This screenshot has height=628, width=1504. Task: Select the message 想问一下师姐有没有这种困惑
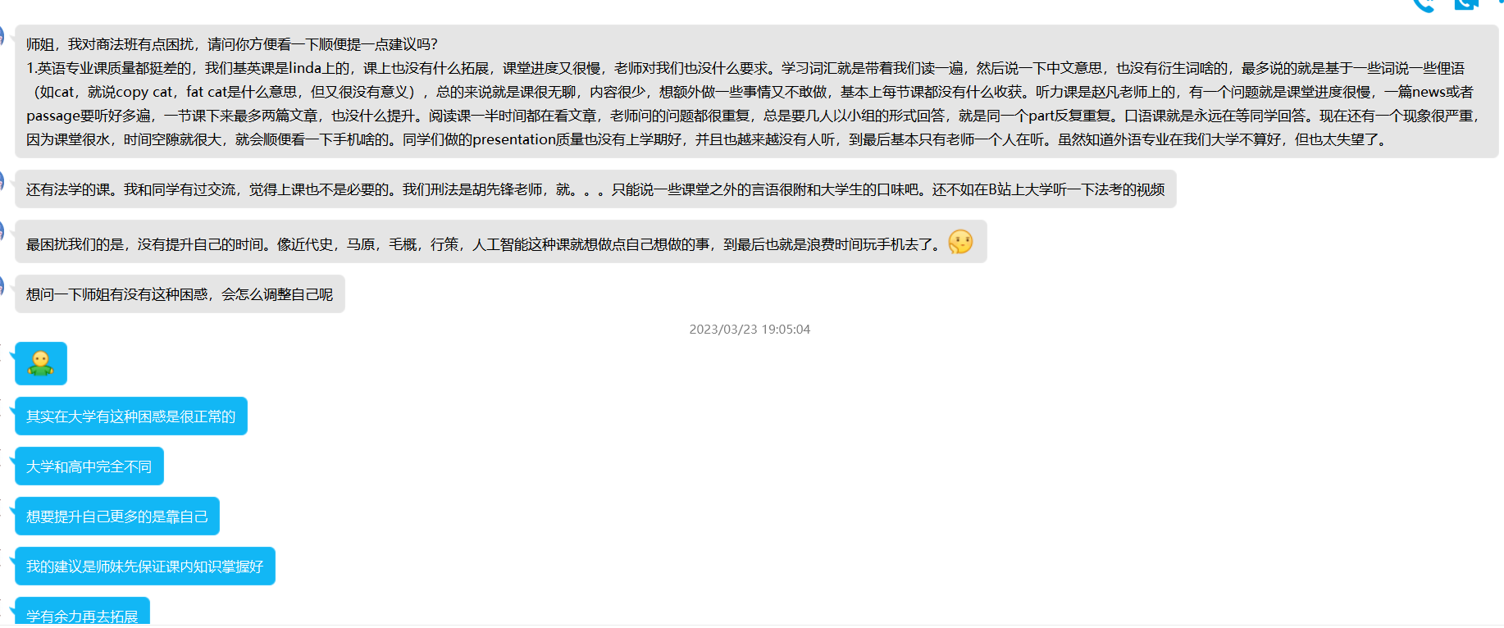click(180, 294)
